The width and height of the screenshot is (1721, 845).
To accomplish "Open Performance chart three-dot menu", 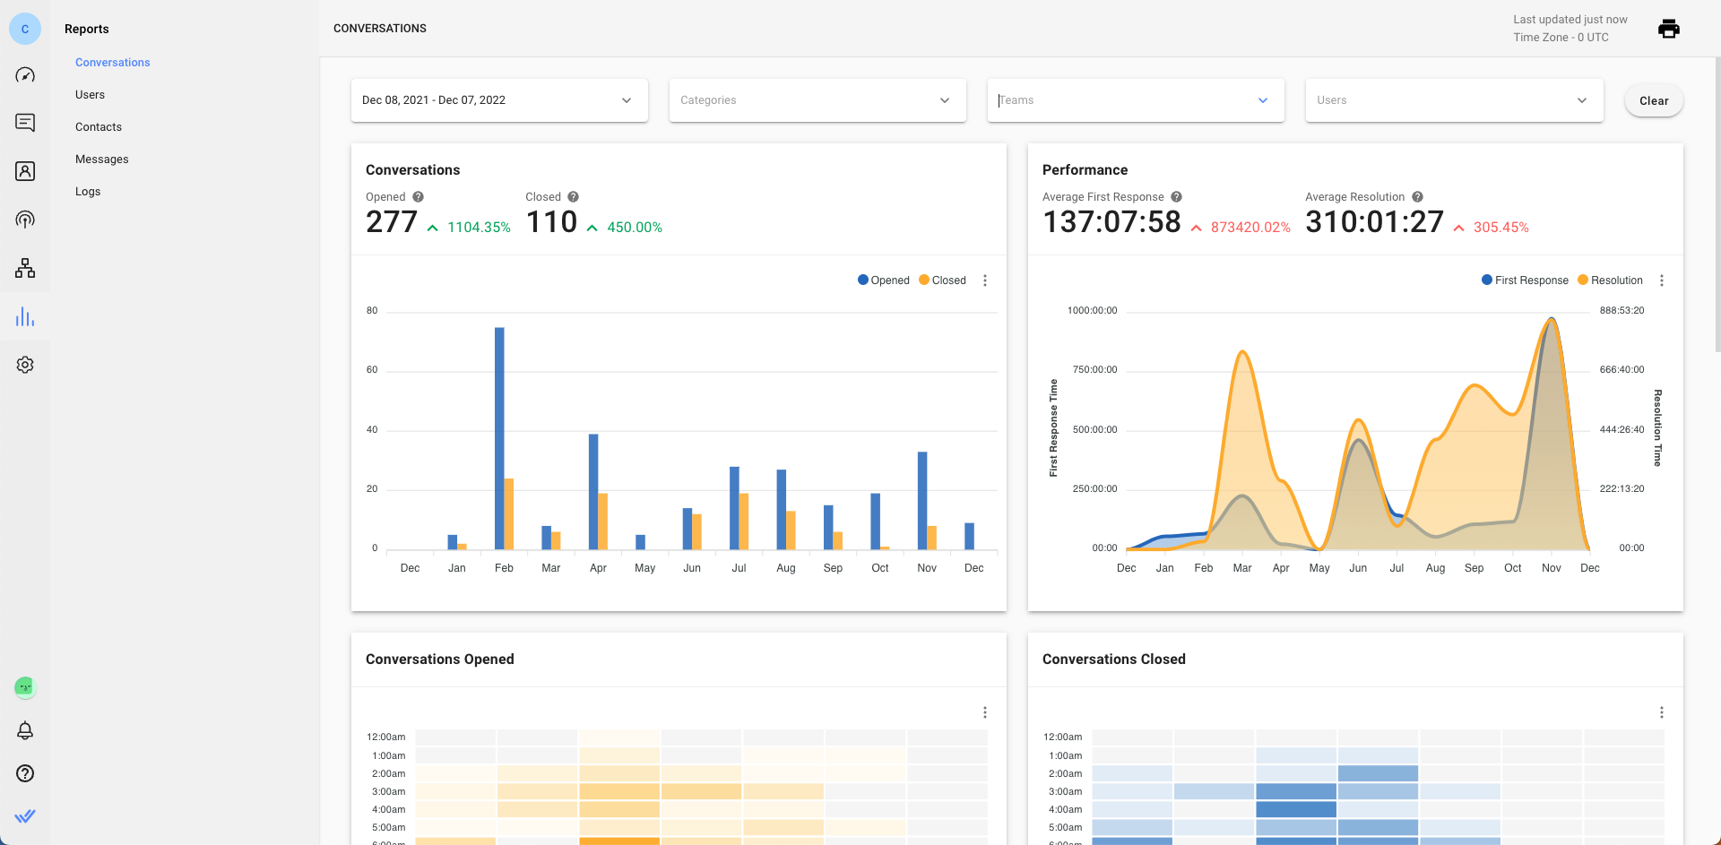I will [x=1662, y=280].
